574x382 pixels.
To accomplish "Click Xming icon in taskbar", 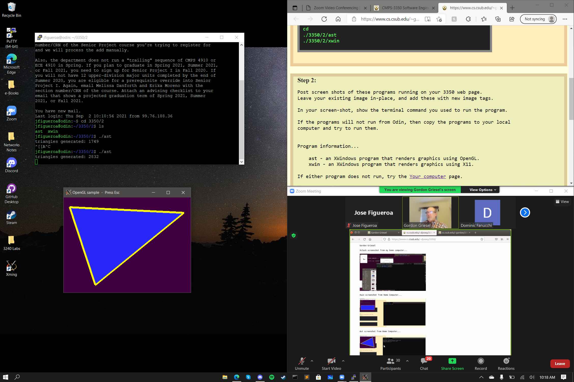I will tap(365, 377).
